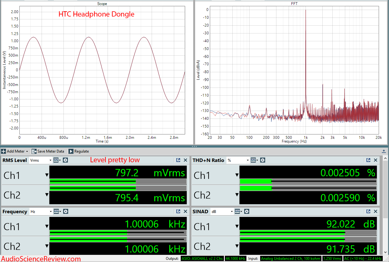Click the 92.022 dB SINAD reading
Image resolution: width=389 pixels, height=262 pixels.
351,224
